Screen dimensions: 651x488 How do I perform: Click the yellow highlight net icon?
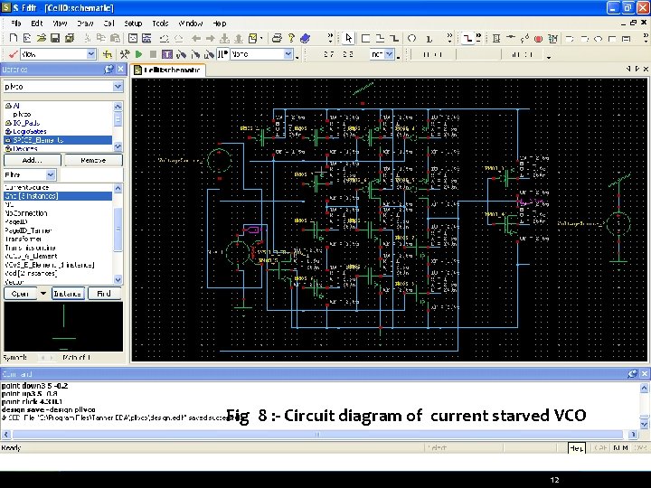point(108,54)
